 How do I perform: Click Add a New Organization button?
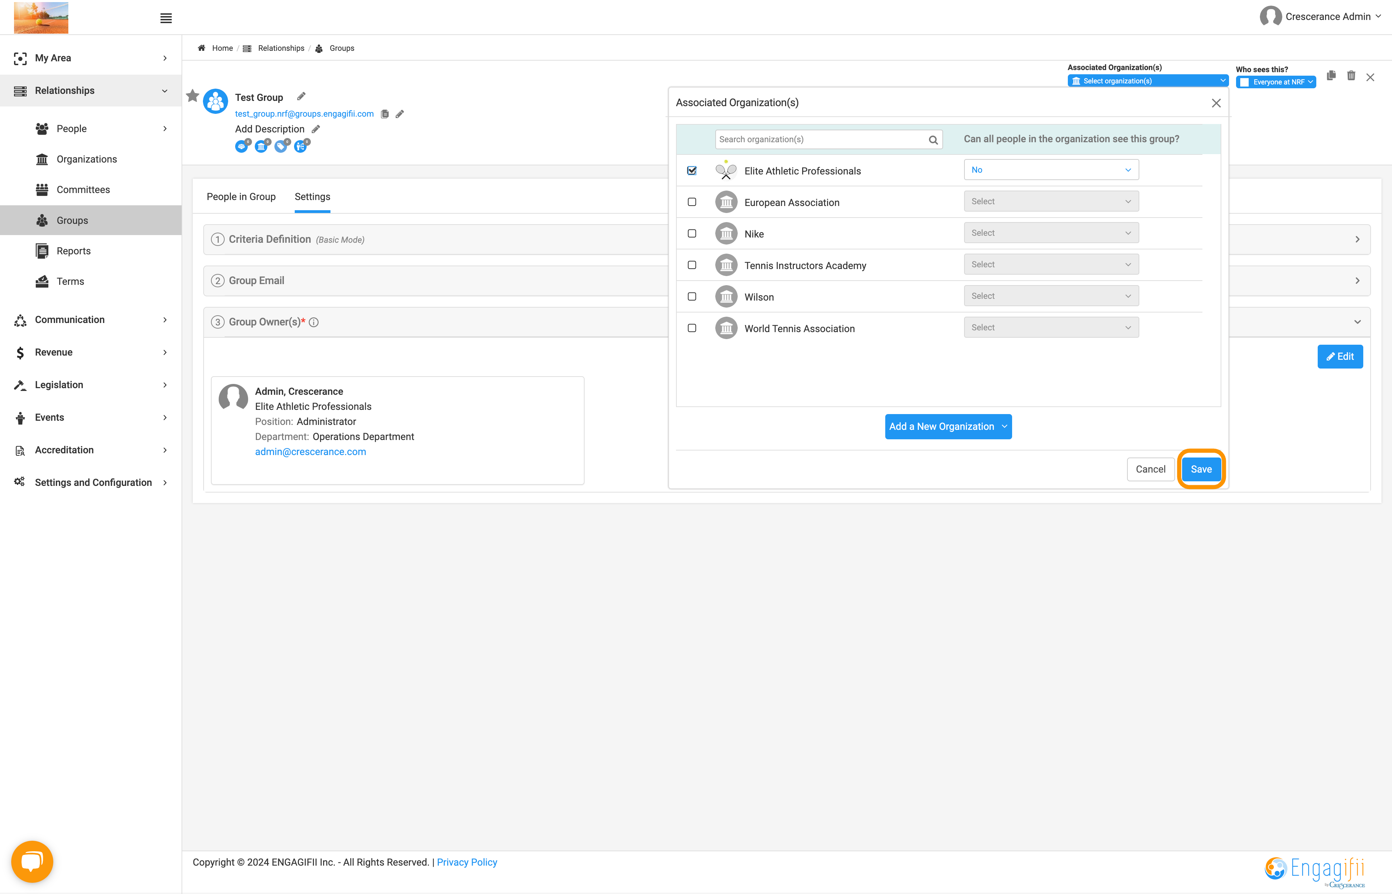click(948, 427)
